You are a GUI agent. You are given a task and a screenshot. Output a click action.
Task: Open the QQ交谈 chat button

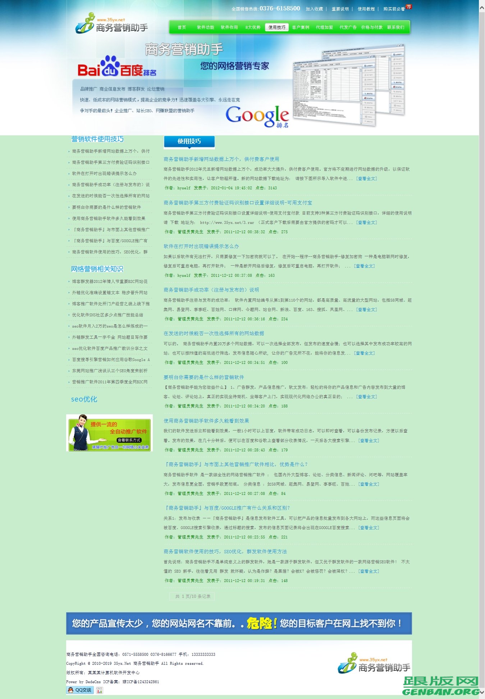pyautogui.click(x=80, y=690)
